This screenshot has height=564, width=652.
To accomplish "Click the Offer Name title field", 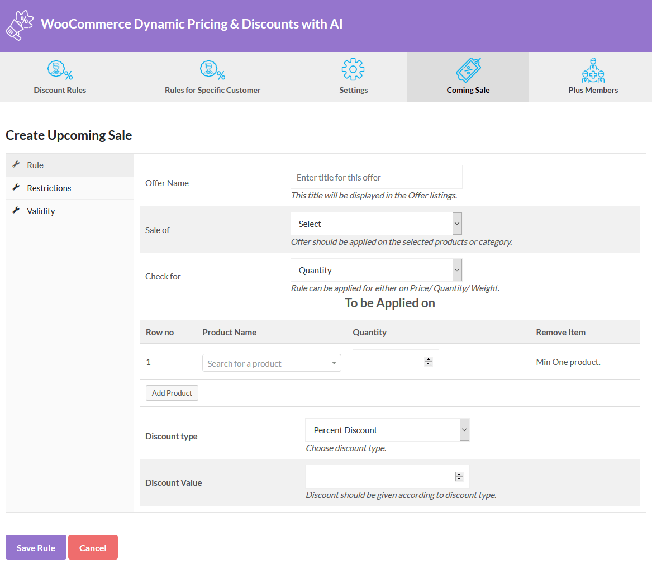I will point(376,177).
